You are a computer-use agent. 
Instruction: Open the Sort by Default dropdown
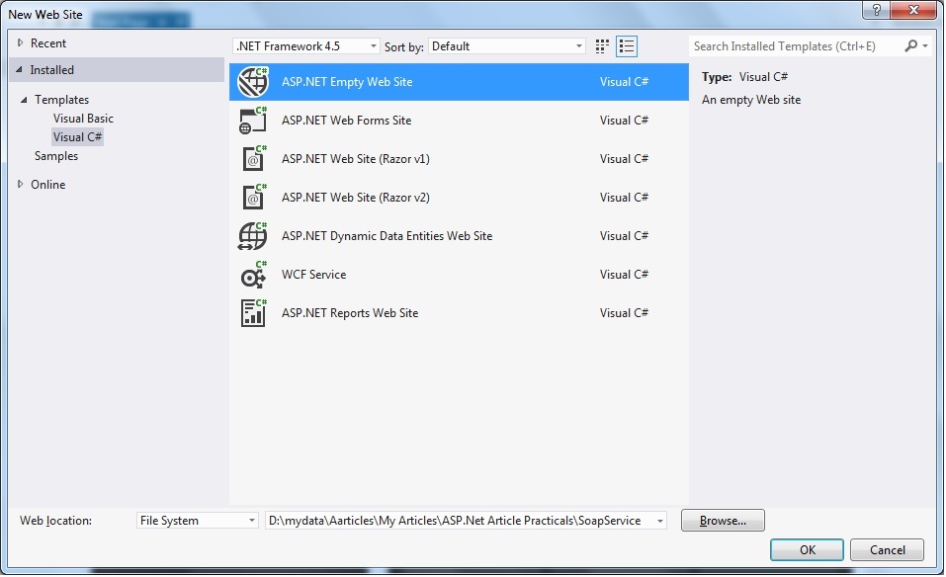[507, 46]
